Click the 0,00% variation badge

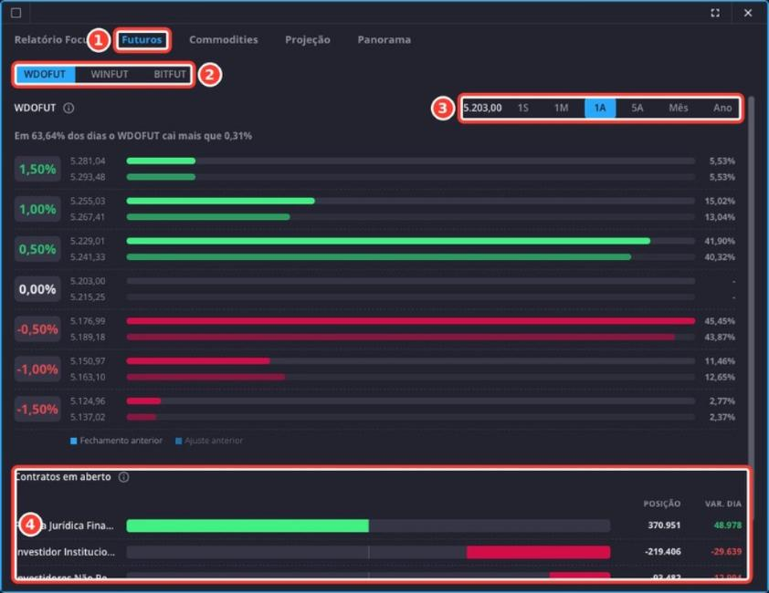click(37, 289)
